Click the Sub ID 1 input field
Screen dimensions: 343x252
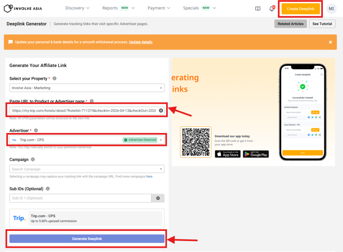[80, 198]
